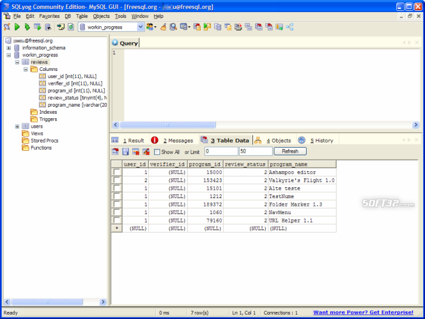Select the Functions tree folder

41,148
